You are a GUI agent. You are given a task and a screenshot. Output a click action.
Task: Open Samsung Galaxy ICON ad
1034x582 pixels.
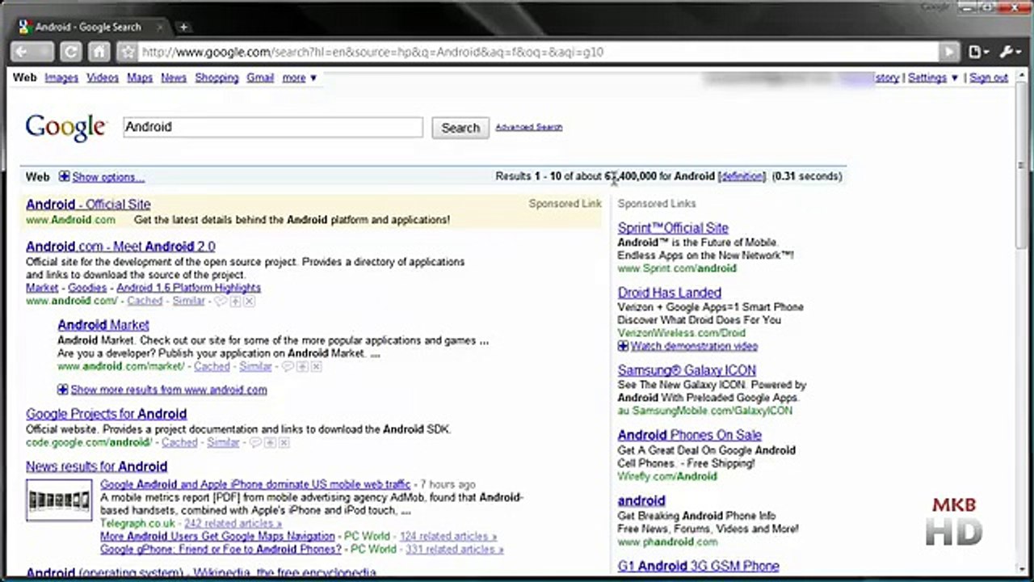[x=687, y=370]
